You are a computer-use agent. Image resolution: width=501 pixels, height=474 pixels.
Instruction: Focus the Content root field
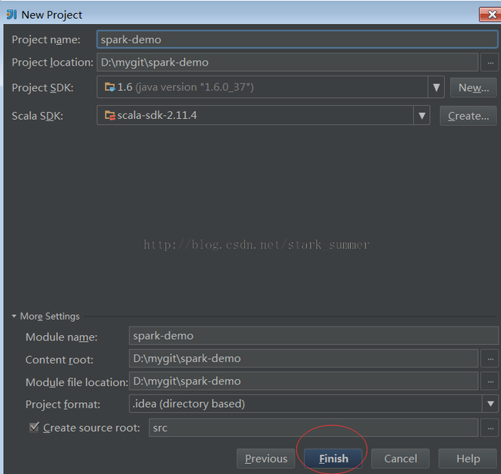(303, 358)
